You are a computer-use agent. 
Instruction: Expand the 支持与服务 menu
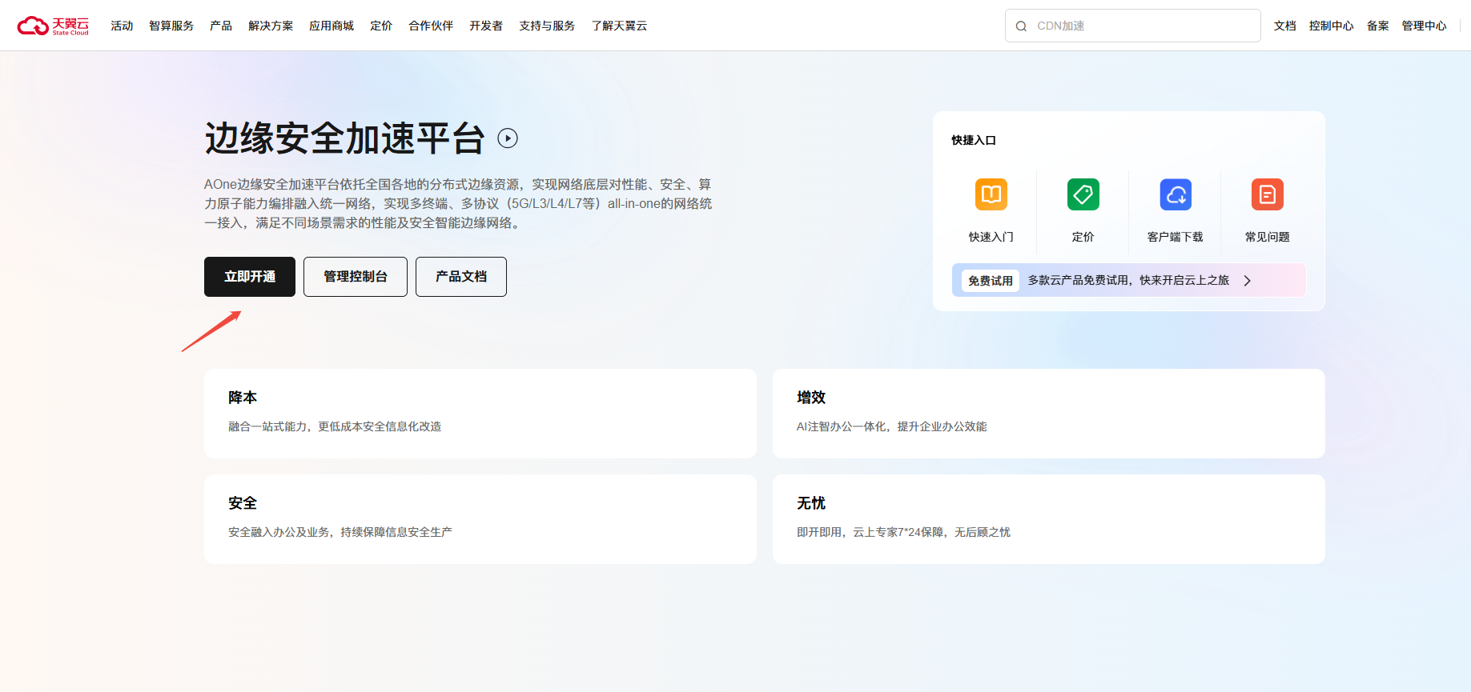(547, 26)
